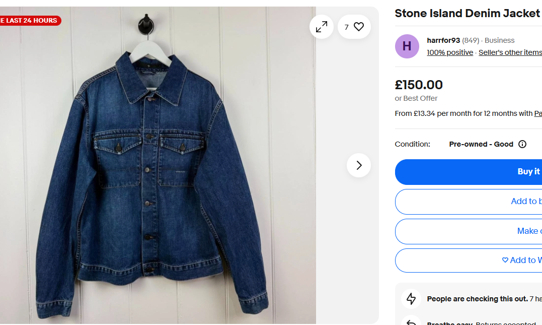Browse Seller's other items
The width and height of the screenshot is (542, 325).
(510, 52)
